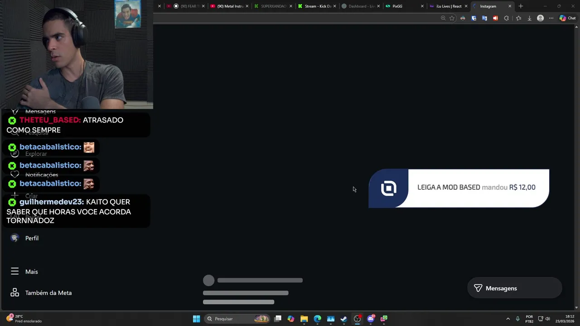Bookmark page with the star icon
The width and height of the screenshot is (580, 326).
[452, 18]
